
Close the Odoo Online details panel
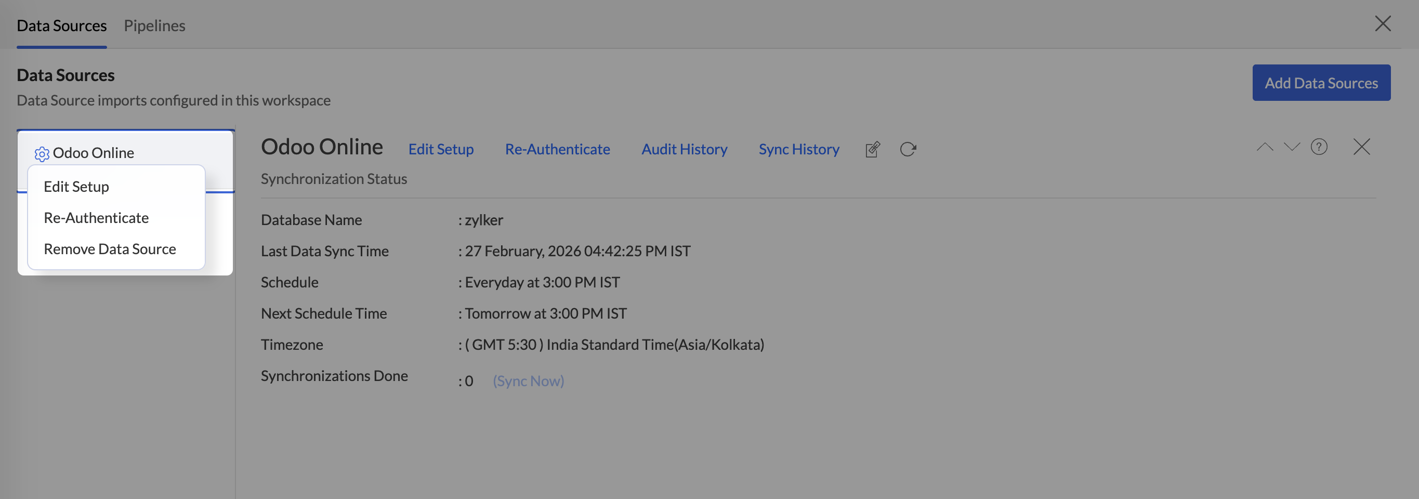1361,147
